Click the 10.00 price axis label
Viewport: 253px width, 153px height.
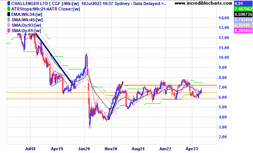coord(224,57)
